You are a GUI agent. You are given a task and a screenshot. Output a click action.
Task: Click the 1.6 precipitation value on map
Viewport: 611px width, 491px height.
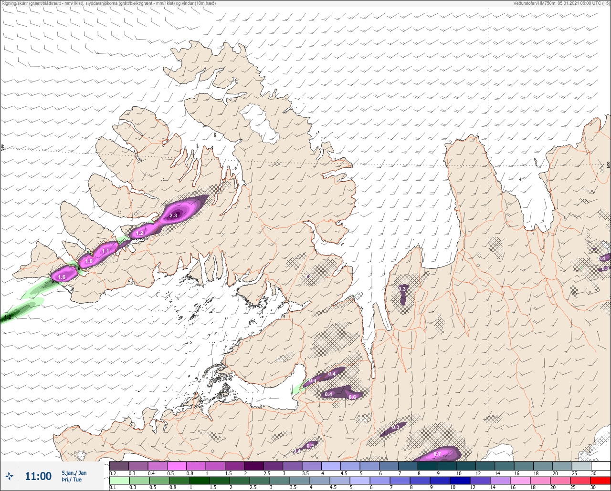[x=62, y=277]
